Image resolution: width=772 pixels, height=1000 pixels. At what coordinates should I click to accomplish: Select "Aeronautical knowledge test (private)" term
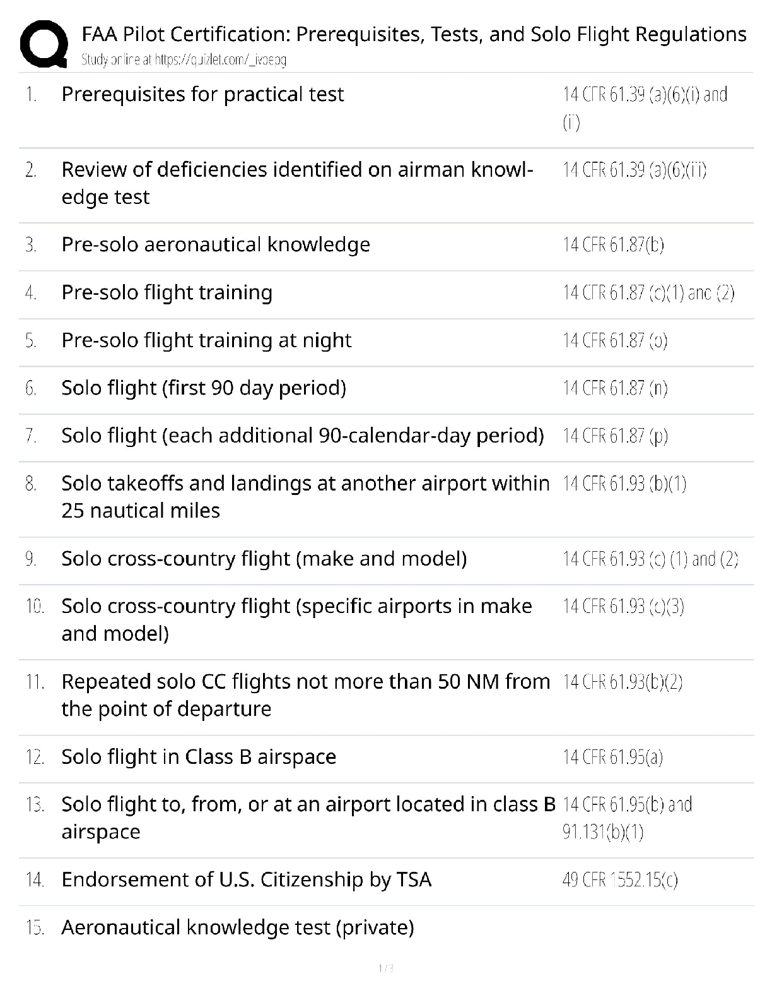pyautogui.click(x=238, y=928)
